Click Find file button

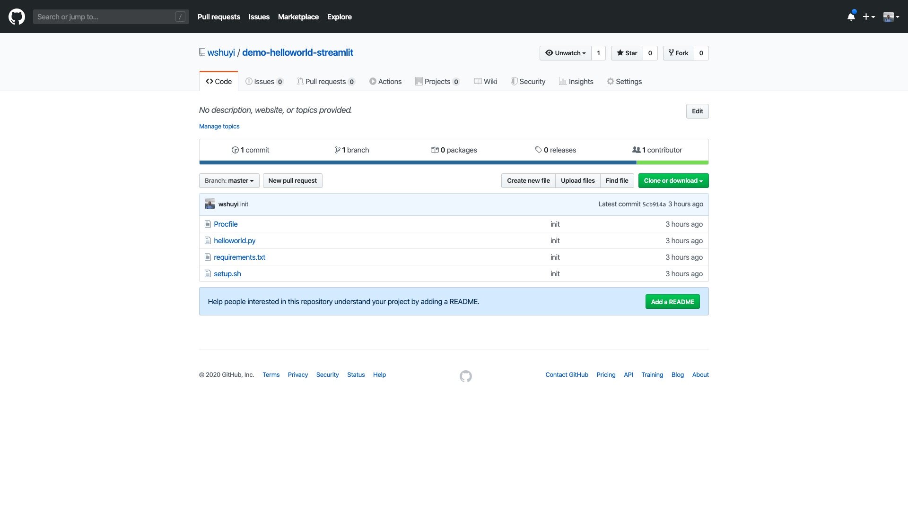click(x=617, y=180)
